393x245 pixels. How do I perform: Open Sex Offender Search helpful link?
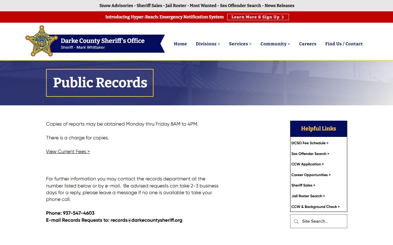(x=310, y=154)
